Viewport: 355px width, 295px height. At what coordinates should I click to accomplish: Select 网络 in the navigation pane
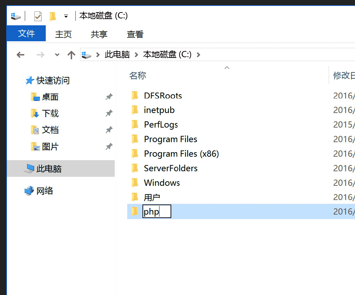45,191
